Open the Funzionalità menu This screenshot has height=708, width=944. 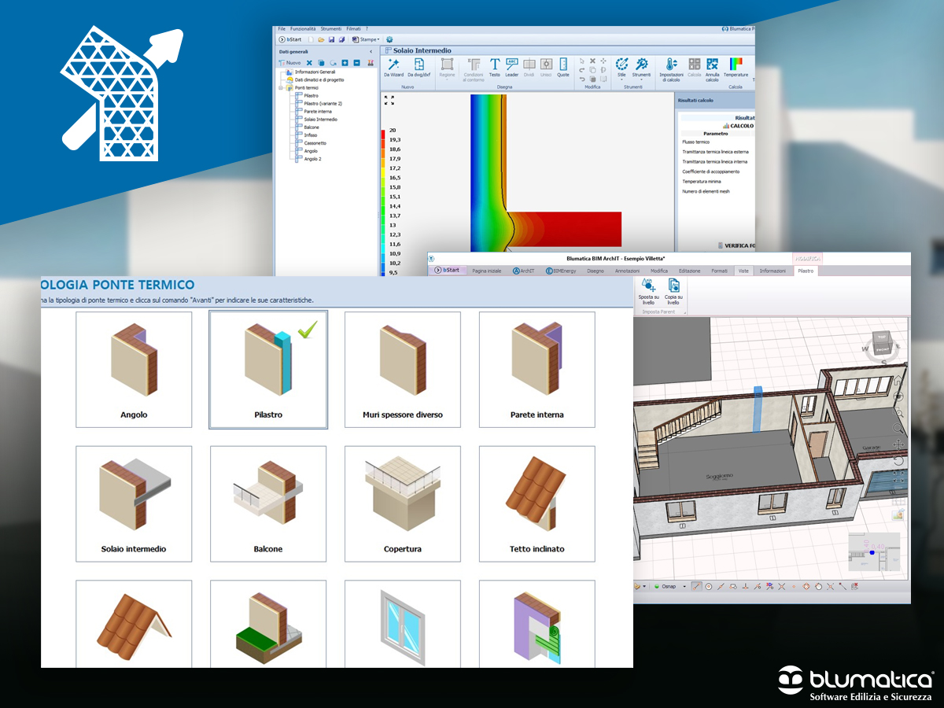pyautogui.click(x=303, y=28)
